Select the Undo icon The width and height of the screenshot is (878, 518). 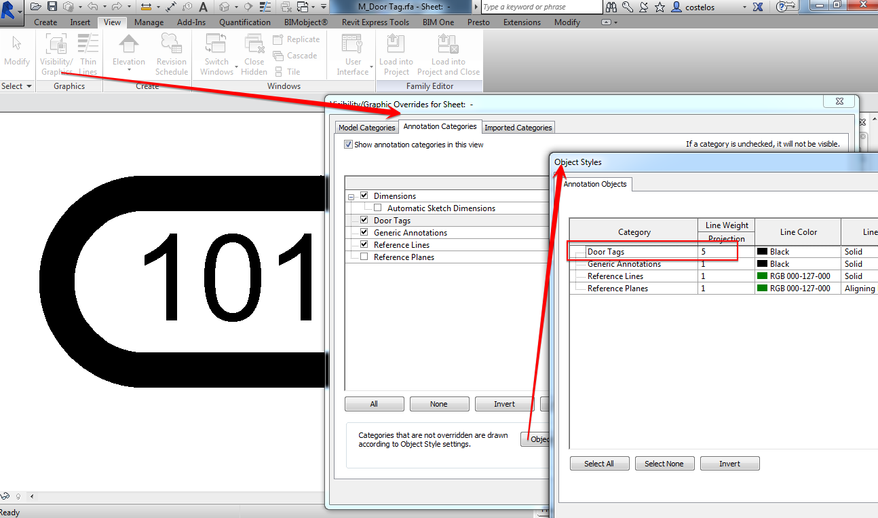pos(92,6)
